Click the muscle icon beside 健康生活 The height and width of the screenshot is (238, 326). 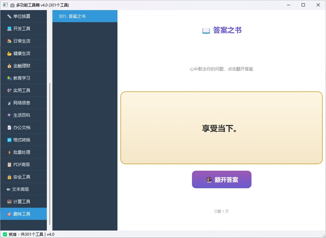coord(9,53)
